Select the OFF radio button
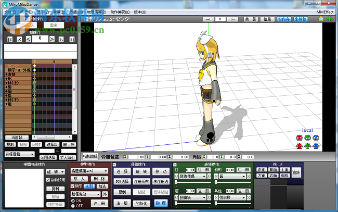The height and width of the screenshot is (212, 338). point(73,206)
